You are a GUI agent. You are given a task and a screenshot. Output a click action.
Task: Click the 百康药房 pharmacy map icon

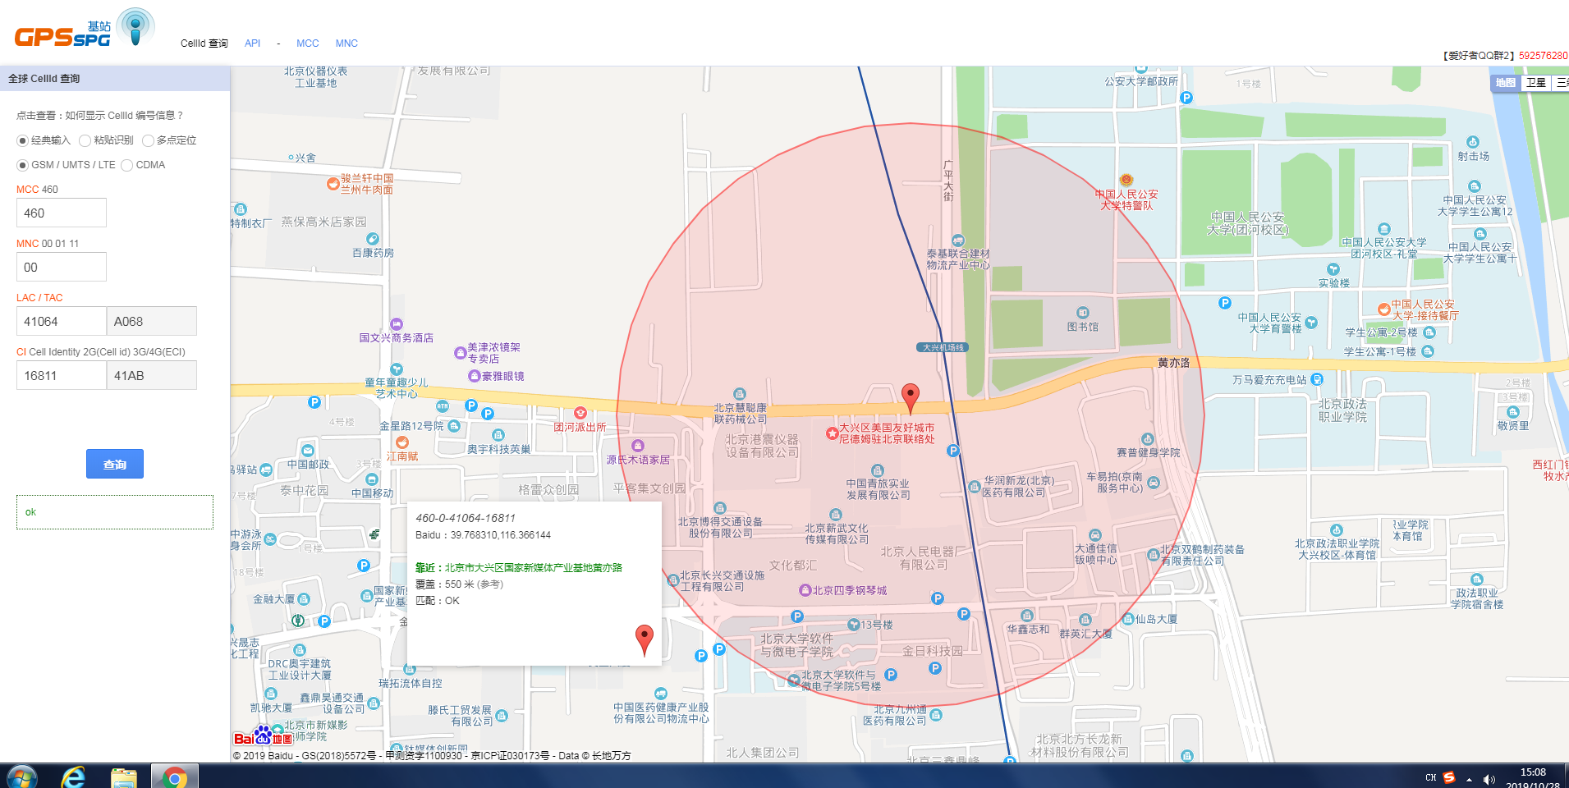pyautogui.click(x=373, y=239)
